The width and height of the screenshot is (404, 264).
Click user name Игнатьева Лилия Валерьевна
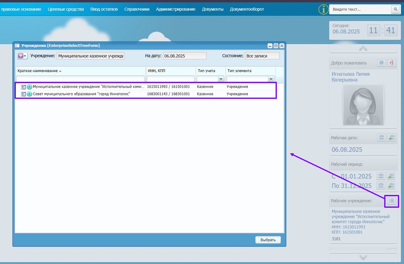coord(350,77)
